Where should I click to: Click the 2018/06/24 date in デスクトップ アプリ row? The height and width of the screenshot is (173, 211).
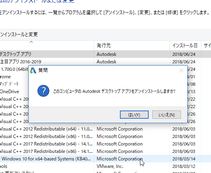tap(184, 54)
